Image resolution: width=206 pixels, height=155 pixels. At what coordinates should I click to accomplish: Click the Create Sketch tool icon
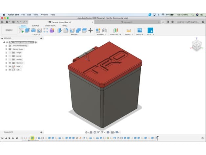21,31
